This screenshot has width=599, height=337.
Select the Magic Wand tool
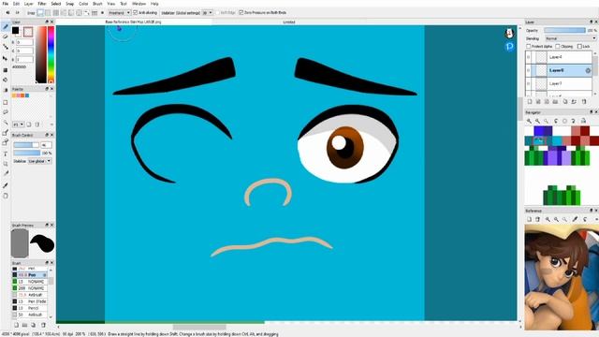point(6,123)
